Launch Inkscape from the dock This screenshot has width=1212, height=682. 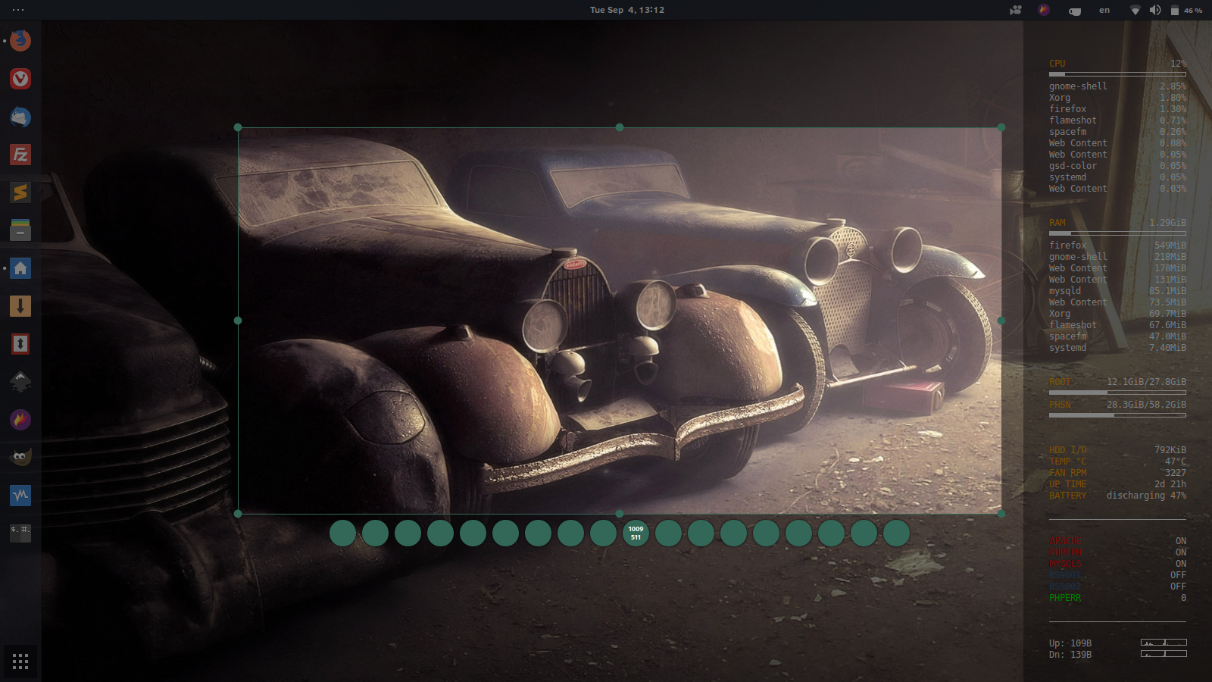coord(20,382)
